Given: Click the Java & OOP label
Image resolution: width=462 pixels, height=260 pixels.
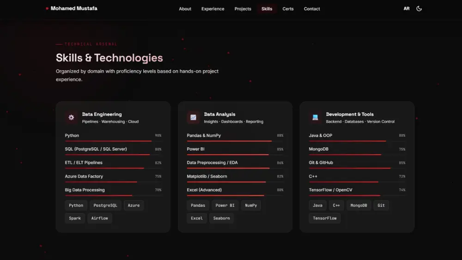Looking at the screenshot, I should click(320, 135).
